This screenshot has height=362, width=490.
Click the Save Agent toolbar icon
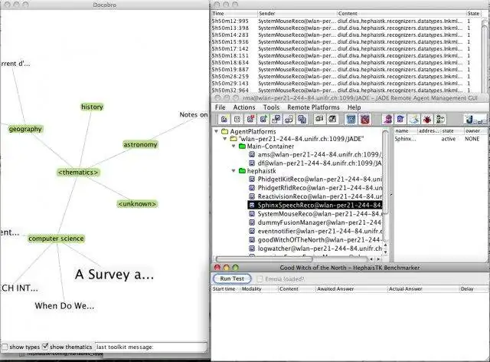[x=332, y=120]
